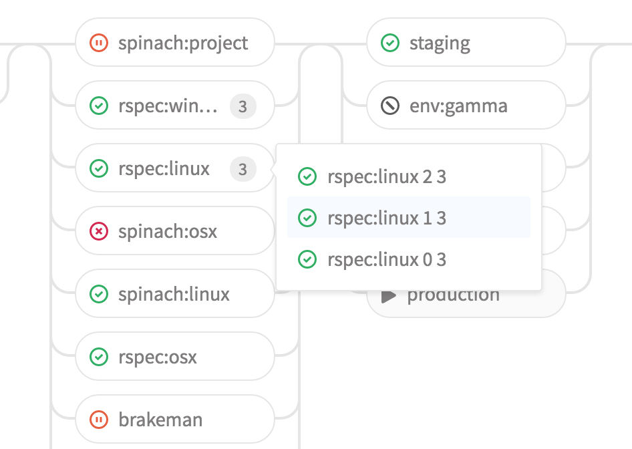Open the staging job
Image resolution: width=632 pixels, height=449 pixels.
click(x=440, y=42)
